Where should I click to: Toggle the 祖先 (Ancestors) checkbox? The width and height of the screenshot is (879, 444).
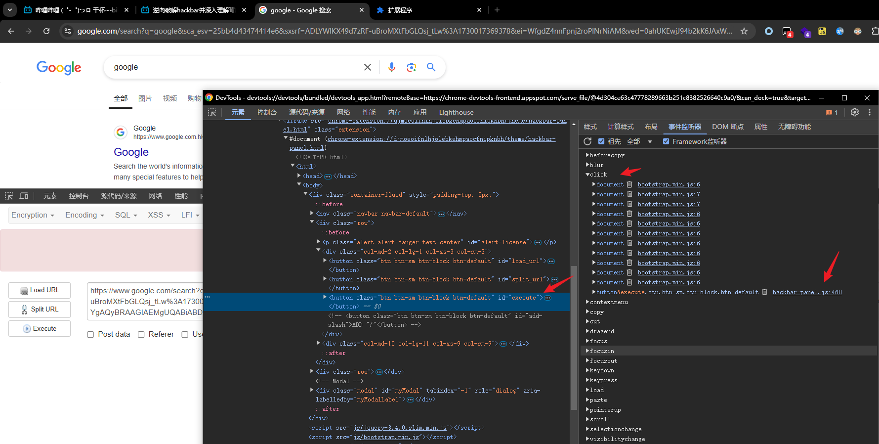click(x=601, y=141)
